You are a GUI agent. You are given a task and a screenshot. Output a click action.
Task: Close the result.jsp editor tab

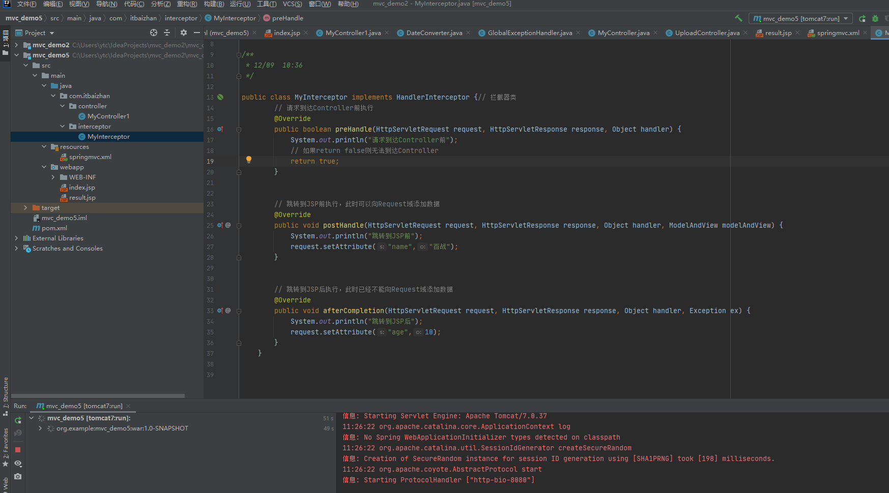[797, 33]
